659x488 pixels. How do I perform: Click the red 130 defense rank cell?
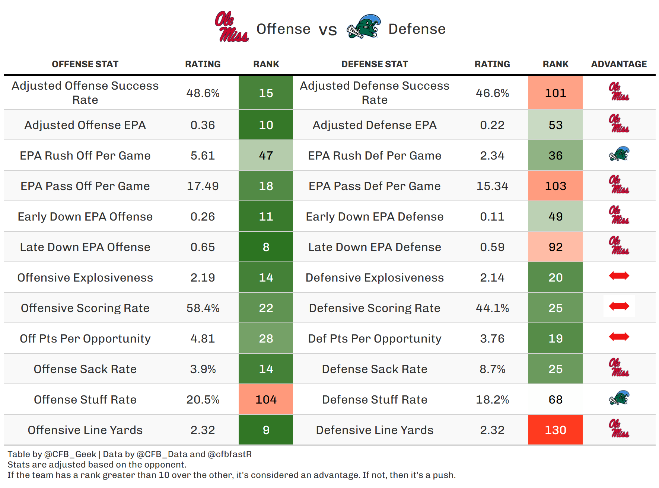[x=555, y=430]
